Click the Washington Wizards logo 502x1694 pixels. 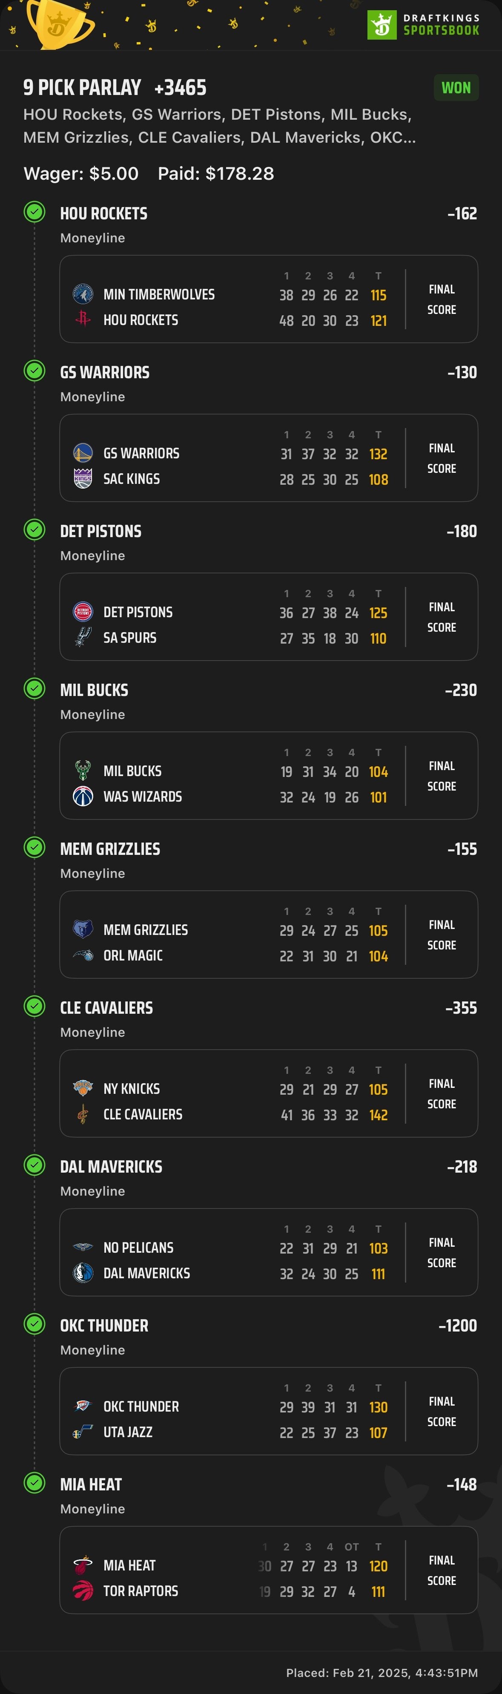click(83, 797)
